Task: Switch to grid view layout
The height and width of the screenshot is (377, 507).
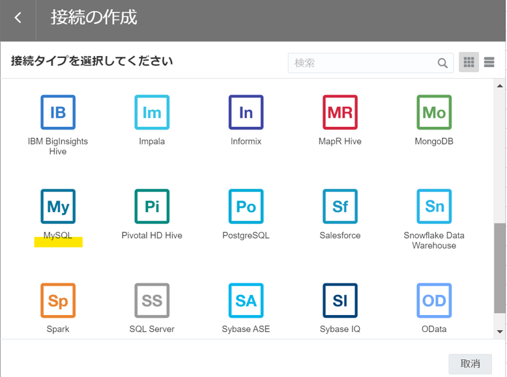Action: (469, 62)
